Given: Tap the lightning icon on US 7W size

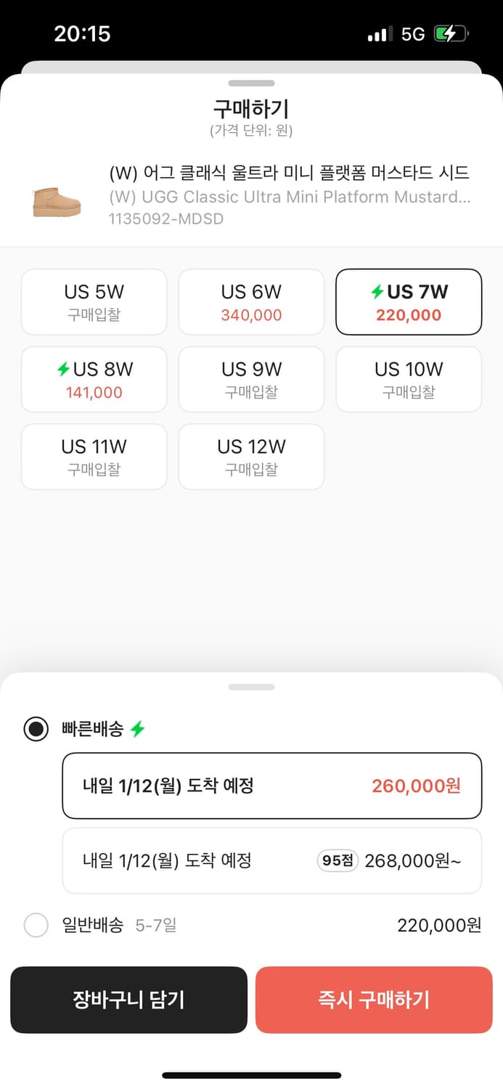Looking at the screenshot, I should click(377, 291).
